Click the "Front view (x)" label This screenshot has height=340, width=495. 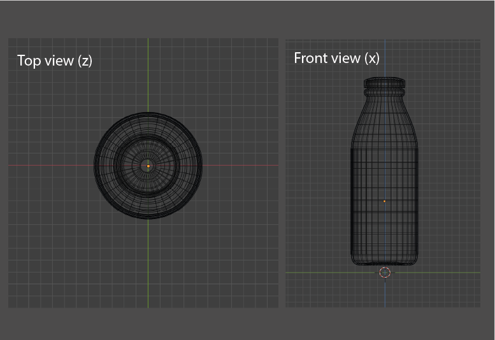coord(336,58)
